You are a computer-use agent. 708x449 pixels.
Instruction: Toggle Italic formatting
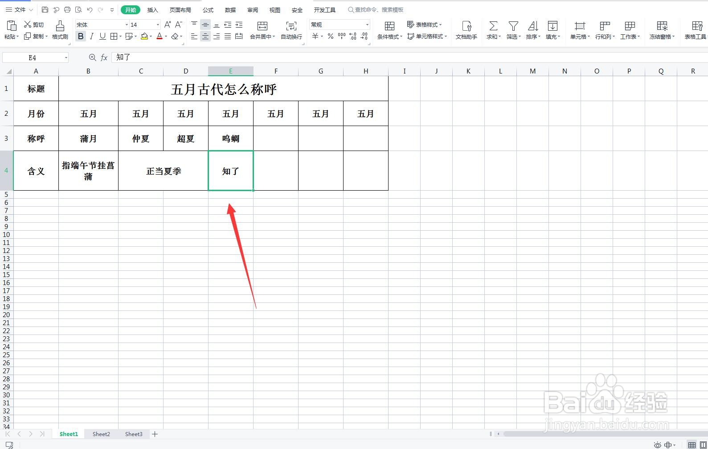pos(92,36)
